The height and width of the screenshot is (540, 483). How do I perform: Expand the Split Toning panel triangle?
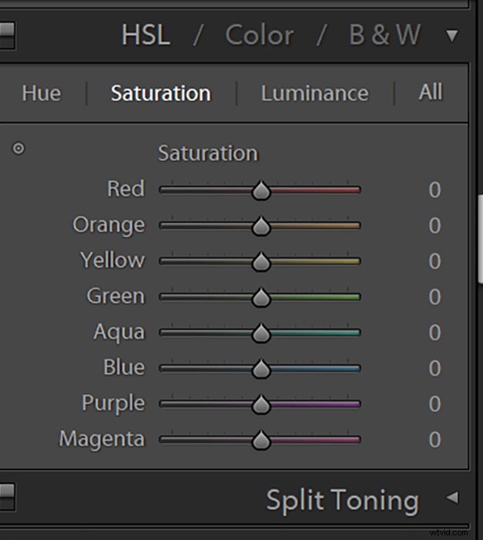(x=452, y=498)
